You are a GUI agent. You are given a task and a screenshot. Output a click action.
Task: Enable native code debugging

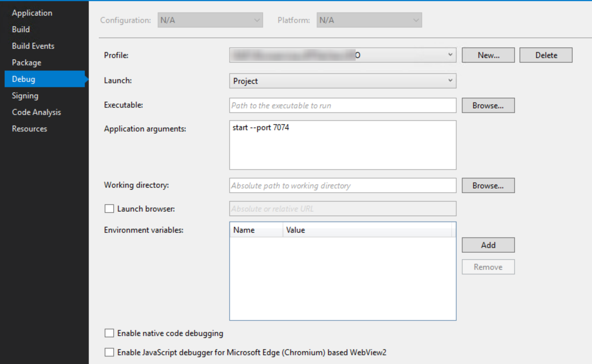tap(109, 333)
